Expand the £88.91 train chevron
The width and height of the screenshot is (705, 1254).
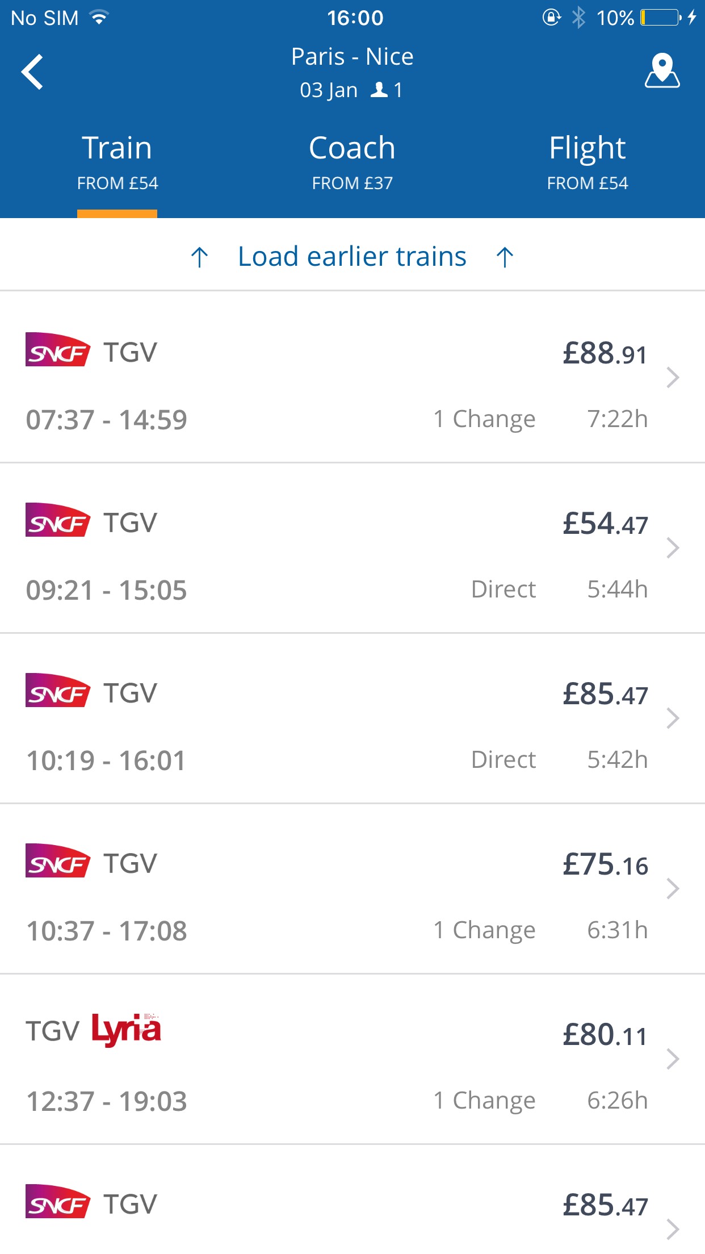point(673,377)
